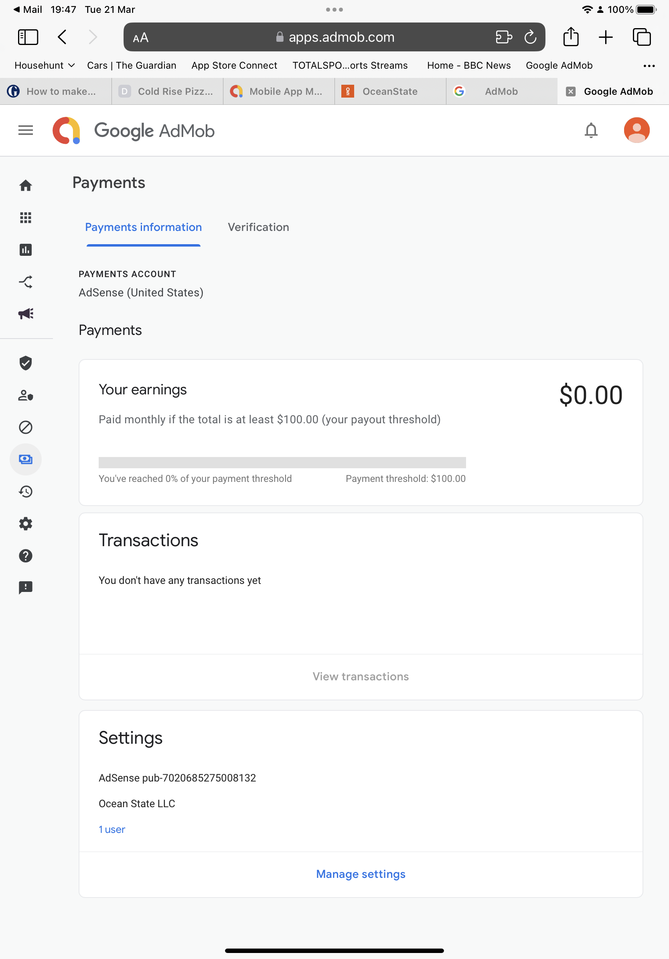The width and height of the screenshot is (669, 959).
Task: Open the AdMob Home dashboard
Action: [25, 186]
